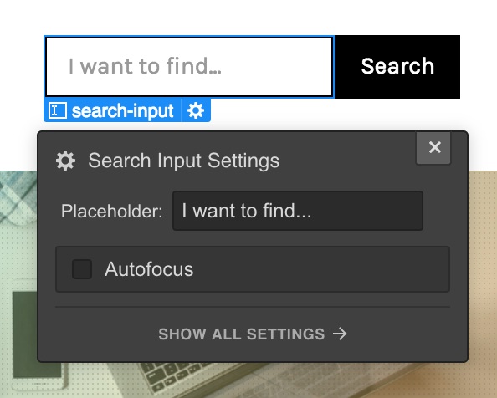The height and width of the screenshot is (398, 497).
Task: Click gear icon beside Search Input Settings title
Action: pyautogui.click(x=65, y=161)
